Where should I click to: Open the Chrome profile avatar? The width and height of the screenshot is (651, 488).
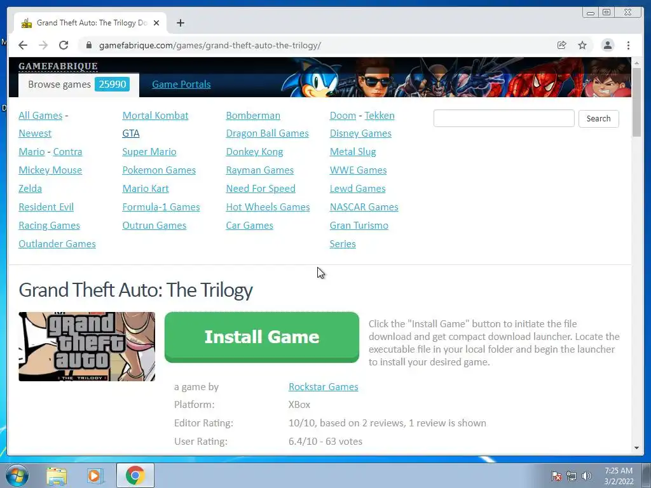coord(607,45)
